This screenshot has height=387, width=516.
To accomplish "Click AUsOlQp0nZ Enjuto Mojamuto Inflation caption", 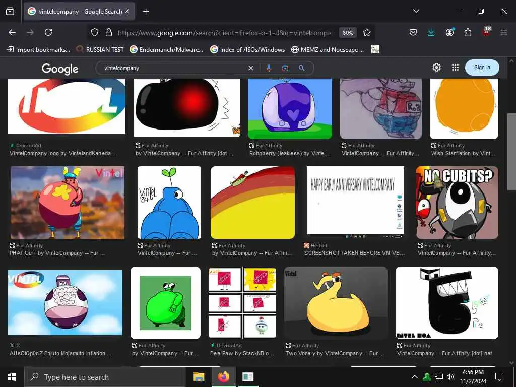I will (x=61, y=353).
